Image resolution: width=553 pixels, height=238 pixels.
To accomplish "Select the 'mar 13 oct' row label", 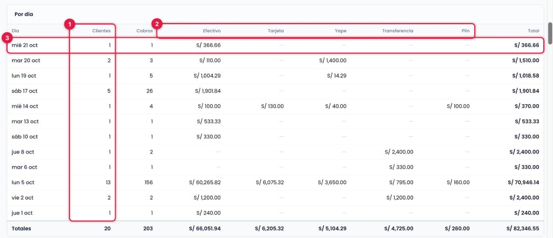I will 25,122.
